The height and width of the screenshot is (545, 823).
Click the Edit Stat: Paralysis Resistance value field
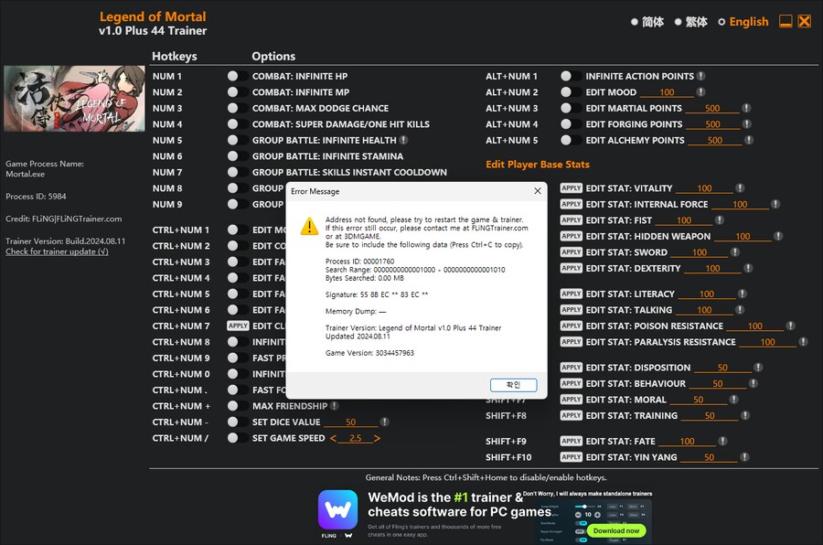(767, 342)
